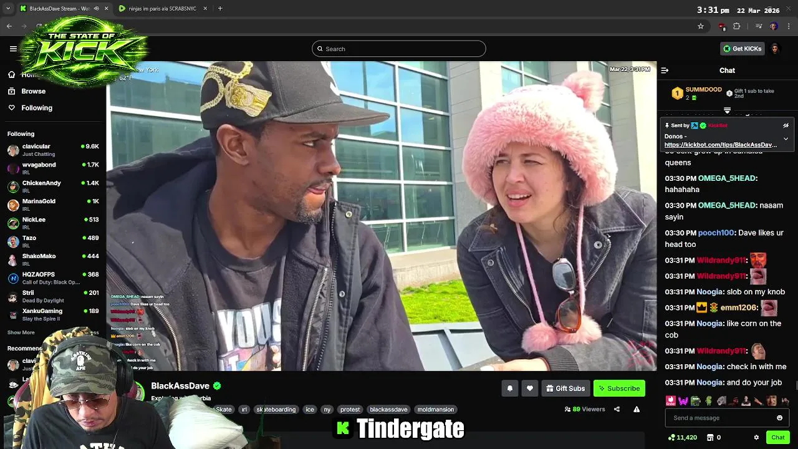Image resolution: width=798 pixels, height=449 pixels.
Task: Subscribe to BlackAssDave
Action: [619, 389]
